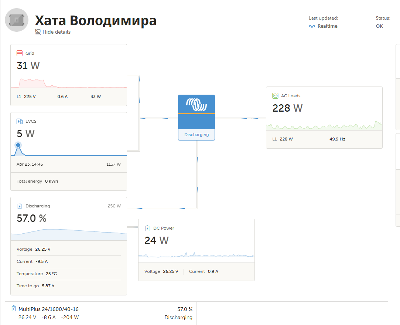Click the EVCS charging station icon
Viewport: 400px width, 325px height.
click(x=20, y=121)
